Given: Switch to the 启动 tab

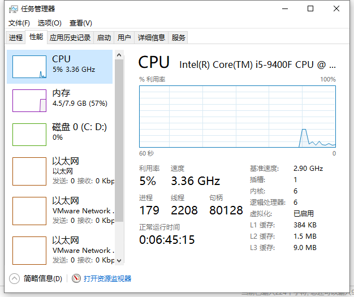Looking at the screenshot, I should click(104, 38).
